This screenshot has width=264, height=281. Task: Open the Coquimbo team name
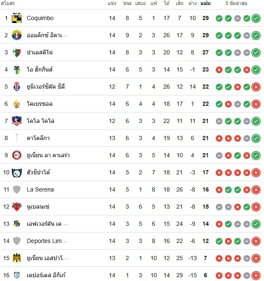[x=40, y=18]
